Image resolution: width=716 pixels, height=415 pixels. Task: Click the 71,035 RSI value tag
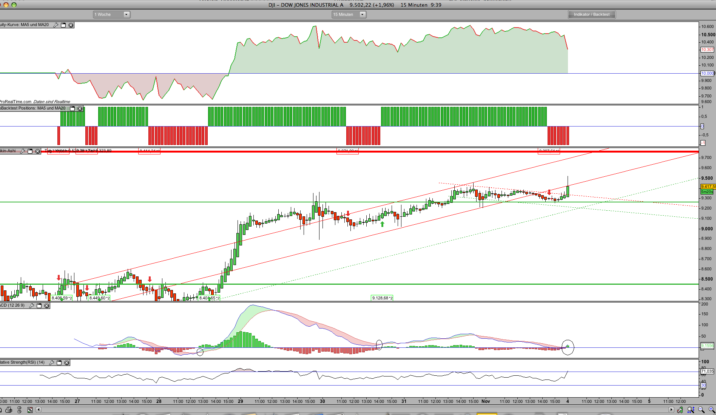click(707, 372)
